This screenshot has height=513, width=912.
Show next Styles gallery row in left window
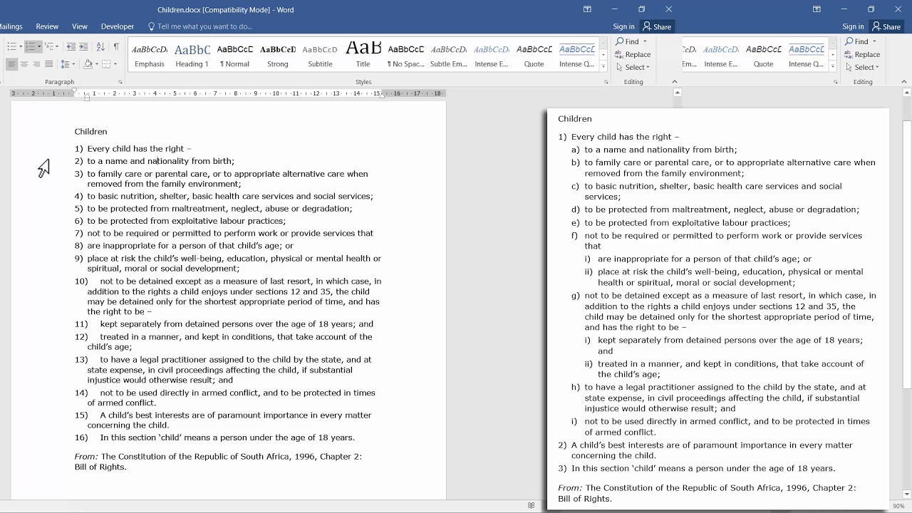pyautogui.click(x=603, y=55)
